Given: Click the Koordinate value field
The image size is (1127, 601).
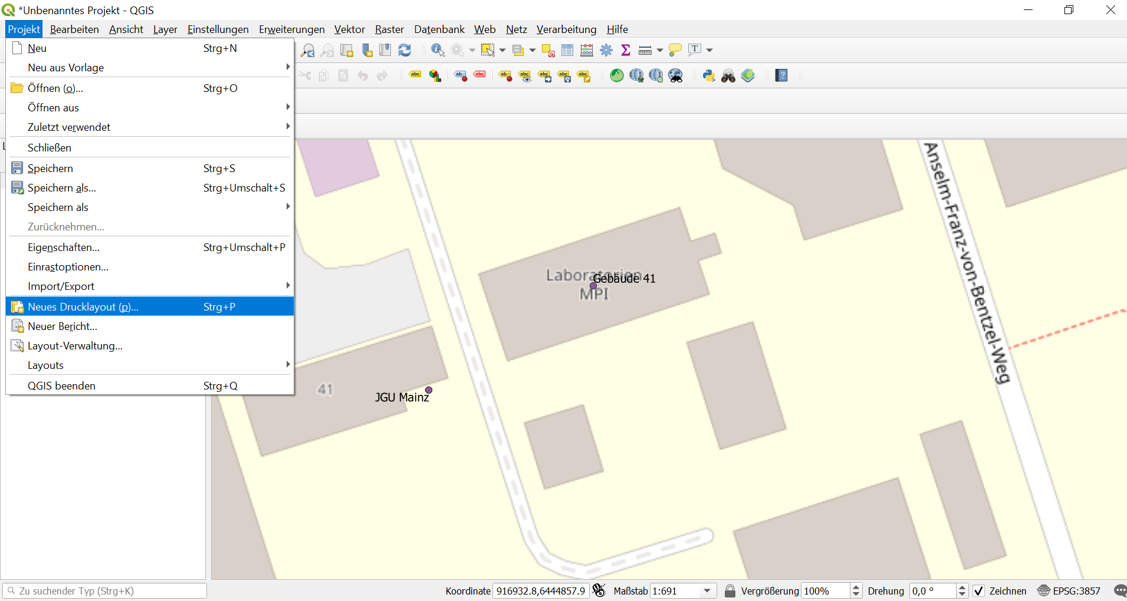Looking at the screenshot, I should point(541,591).
